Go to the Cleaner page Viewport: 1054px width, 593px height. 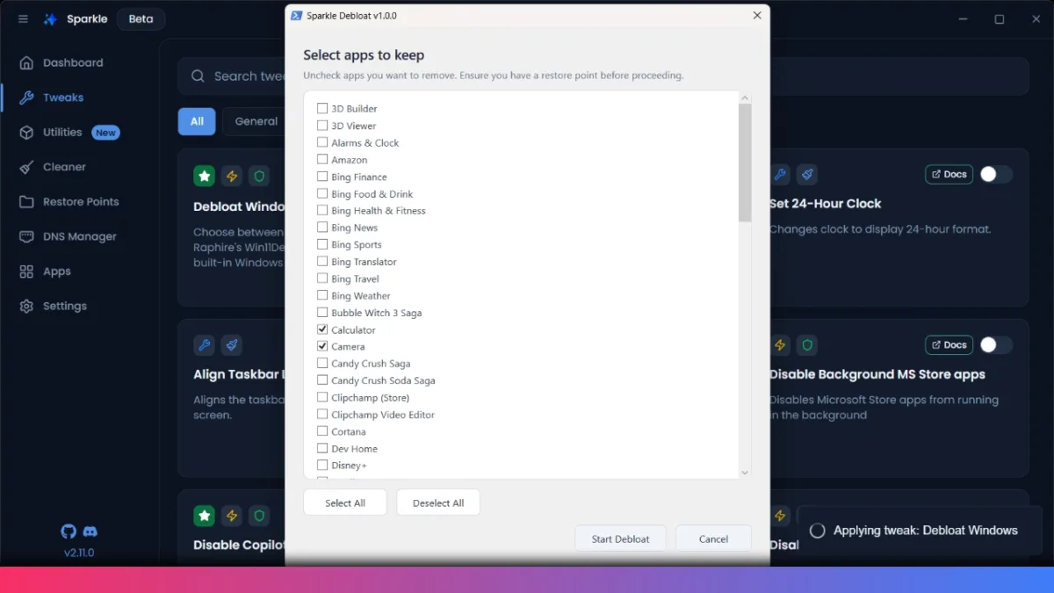[64, 167]
